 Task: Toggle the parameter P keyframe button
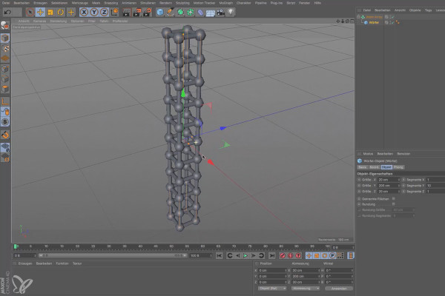point(332,256)
